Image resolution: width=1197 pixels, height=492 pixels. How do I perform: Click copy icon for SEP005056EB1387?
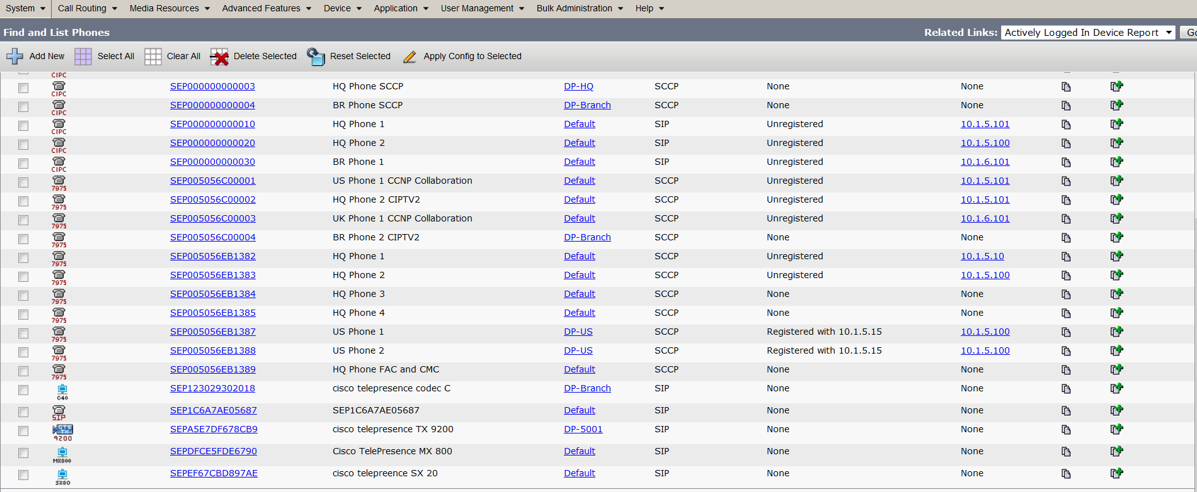[x=1066, y=332]
